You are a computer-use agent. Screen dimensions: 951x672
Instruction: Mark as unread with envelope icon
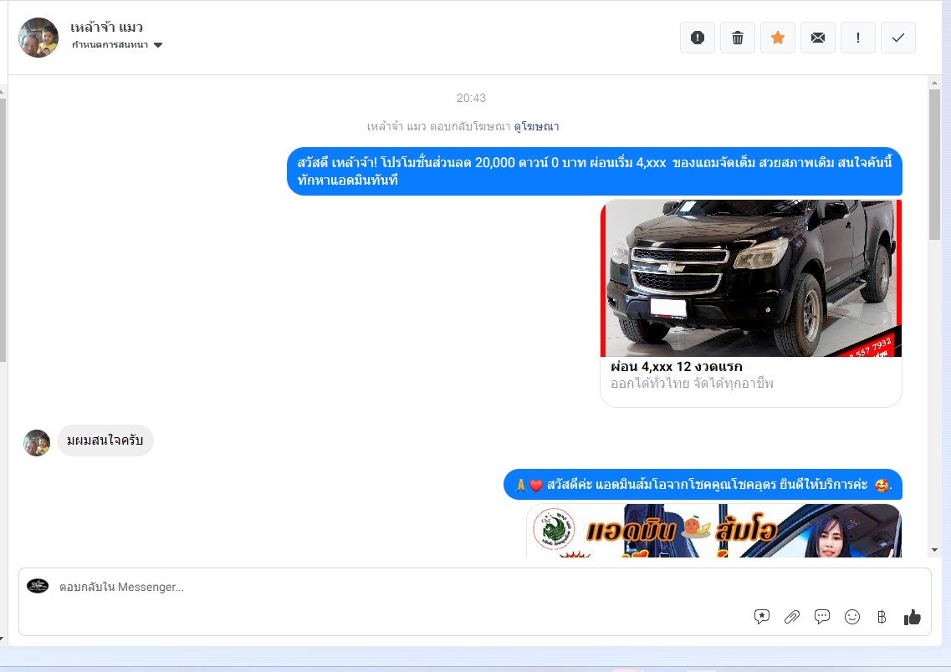(817, 38)
